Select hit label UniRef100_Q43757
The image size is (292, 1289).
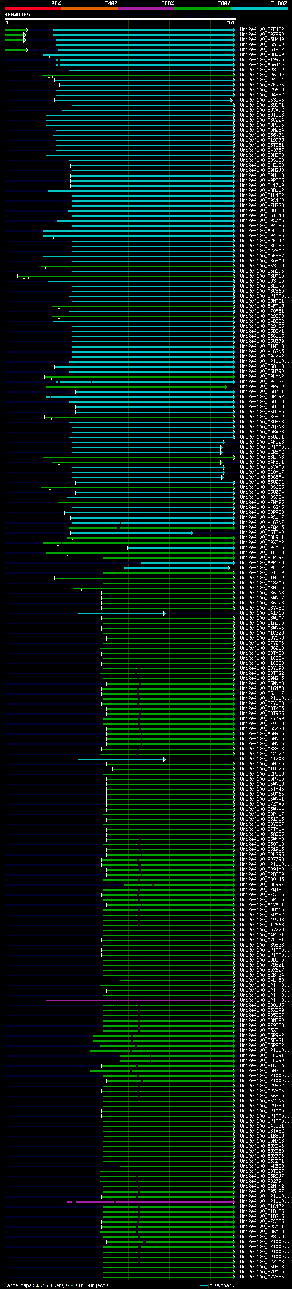[x=261, y=150]
